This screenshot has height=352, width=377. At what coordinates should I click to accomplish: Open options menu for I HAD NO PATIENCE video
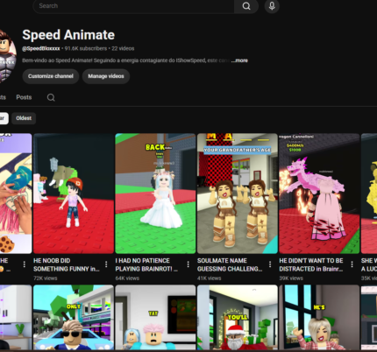click(x=188, y=264)
